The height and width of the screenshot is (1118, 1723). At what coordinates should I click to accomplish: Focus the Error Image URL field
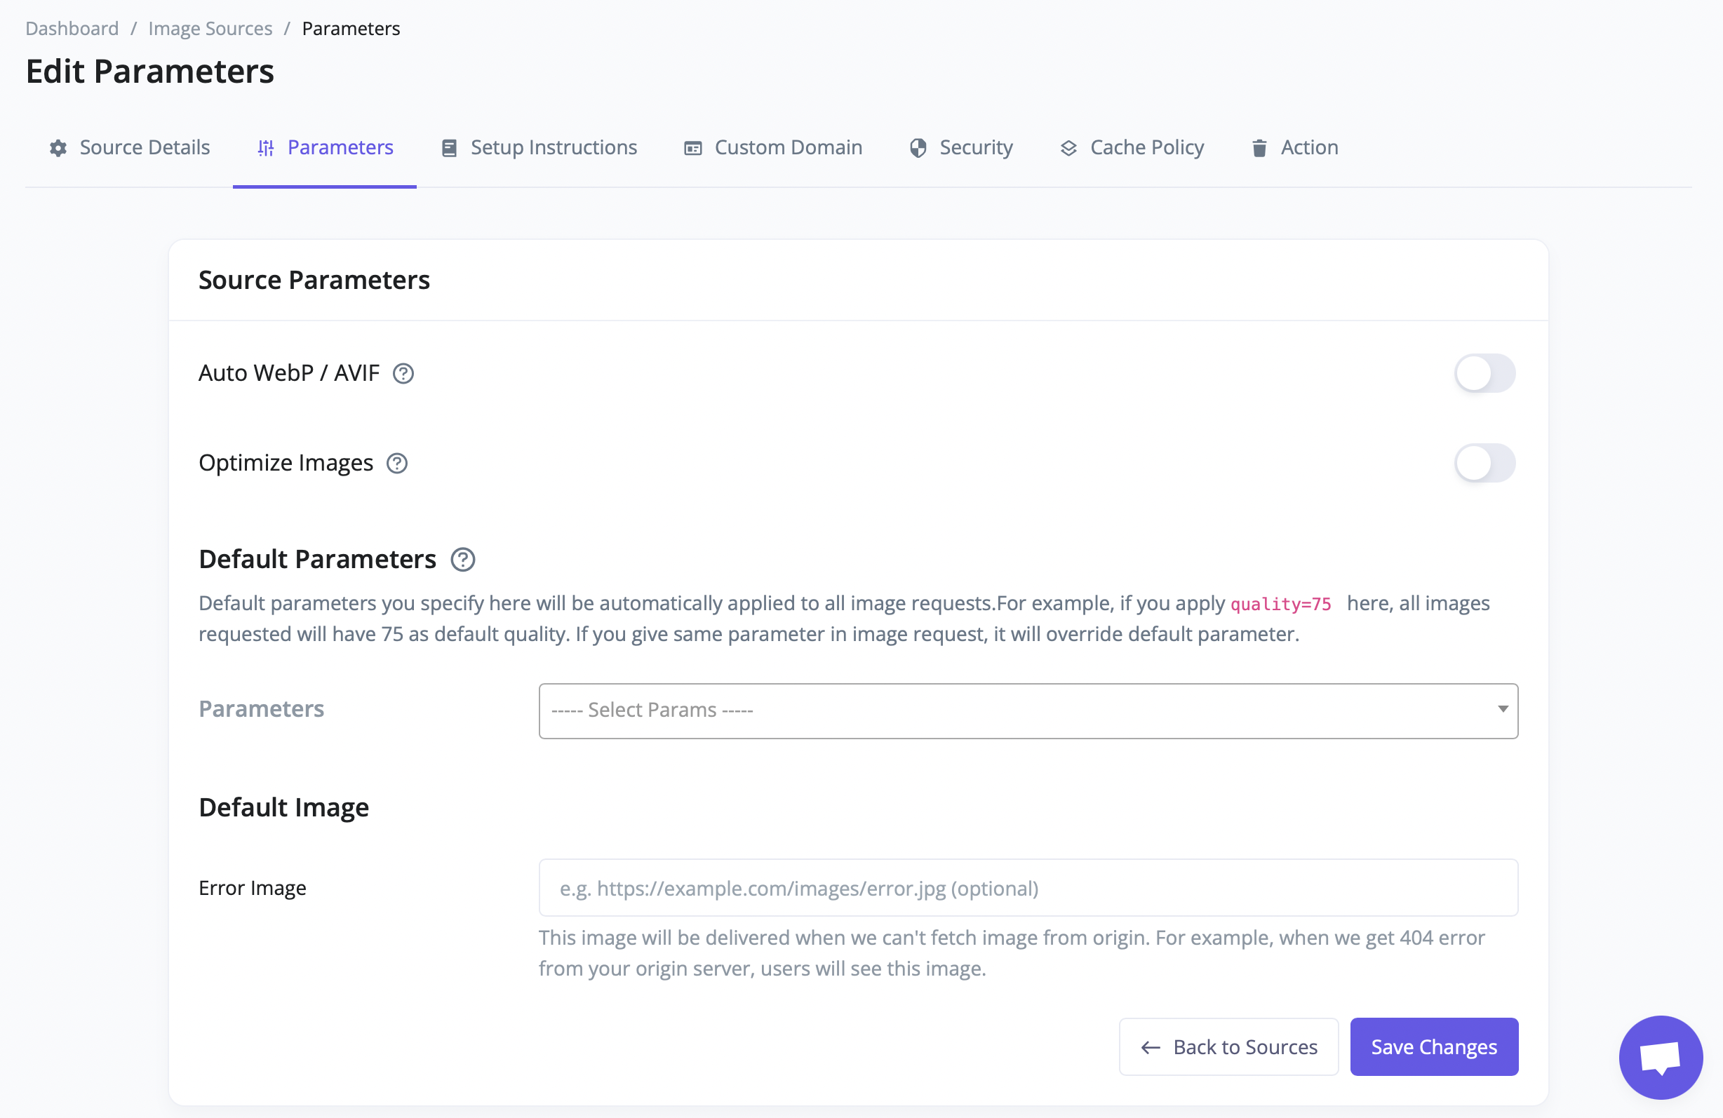(x=1028, y=888)
